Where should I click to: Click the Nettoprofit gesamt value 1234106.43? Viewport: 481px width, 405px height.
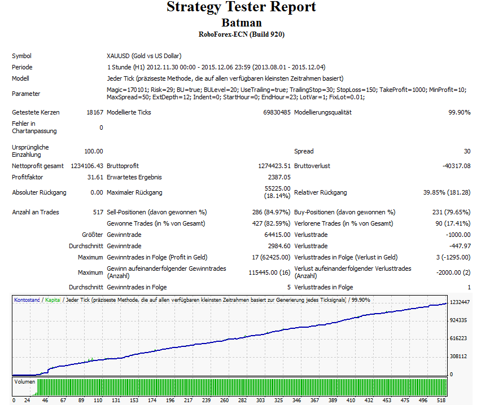pos(87,166)
